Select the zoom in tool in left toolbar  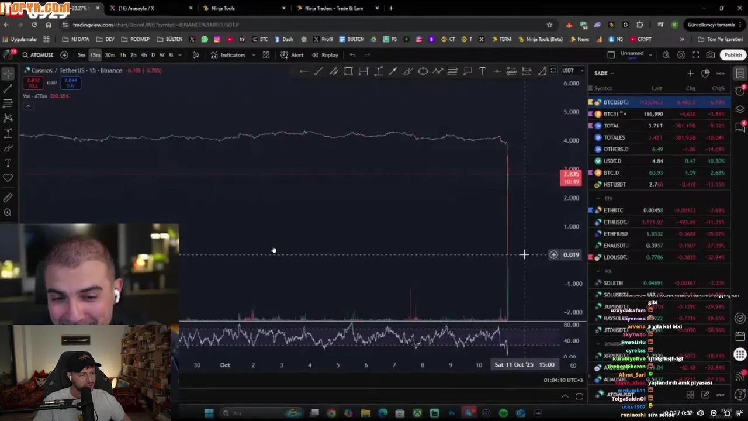click(x=8, y=213)
